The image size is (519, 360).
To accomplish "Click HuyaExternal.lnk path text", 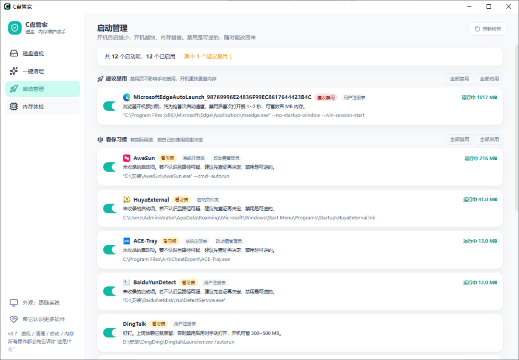I will tap(249, 218).
